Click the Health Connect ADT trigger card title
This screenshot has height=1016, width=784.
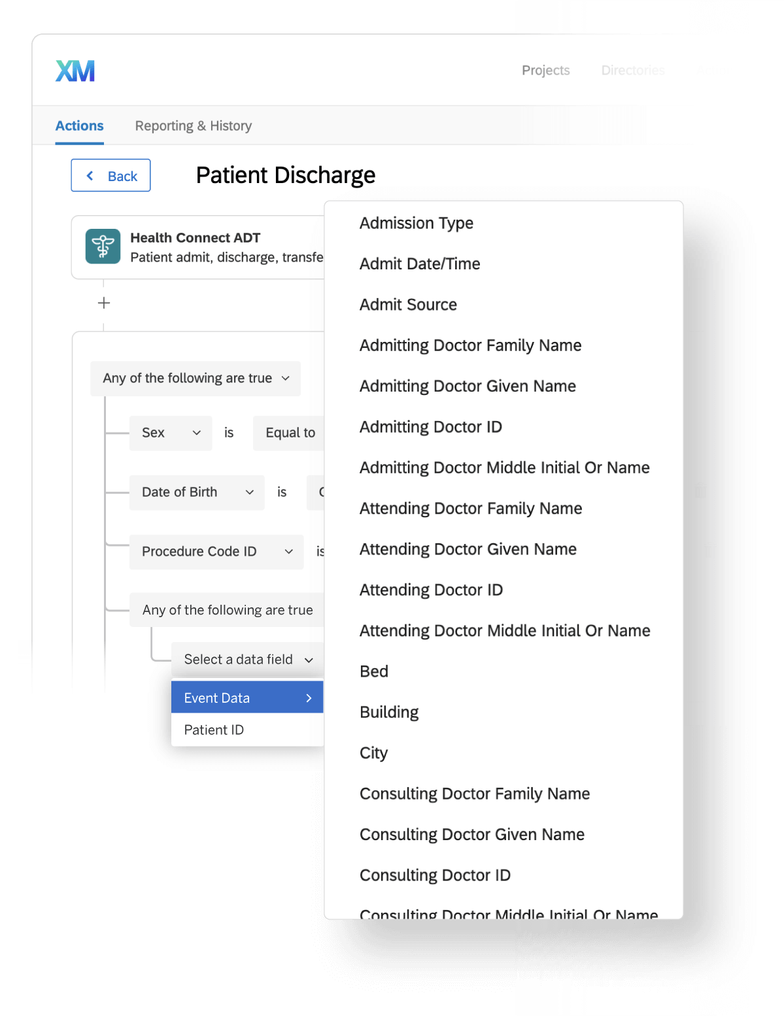coord(195,238)
